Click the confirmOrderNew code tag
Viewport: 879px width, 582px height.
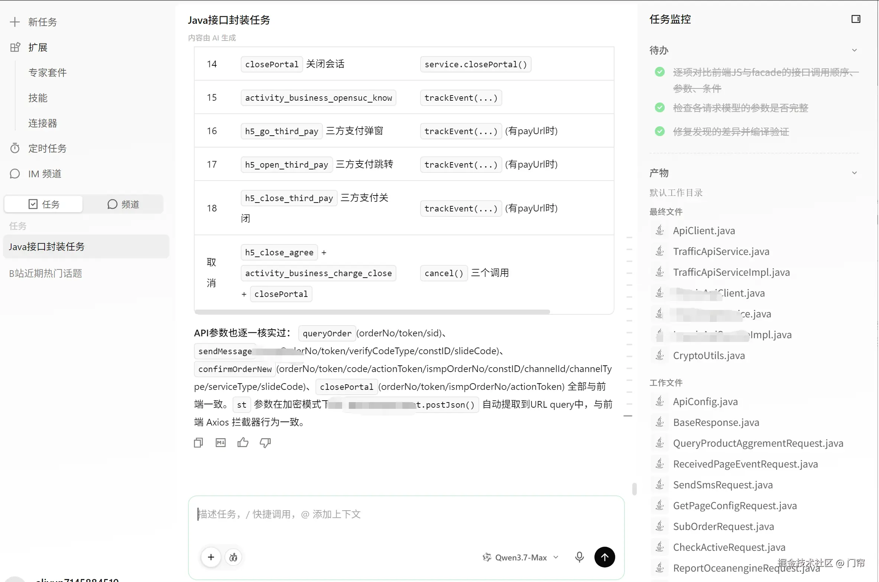tap(235, 369)
